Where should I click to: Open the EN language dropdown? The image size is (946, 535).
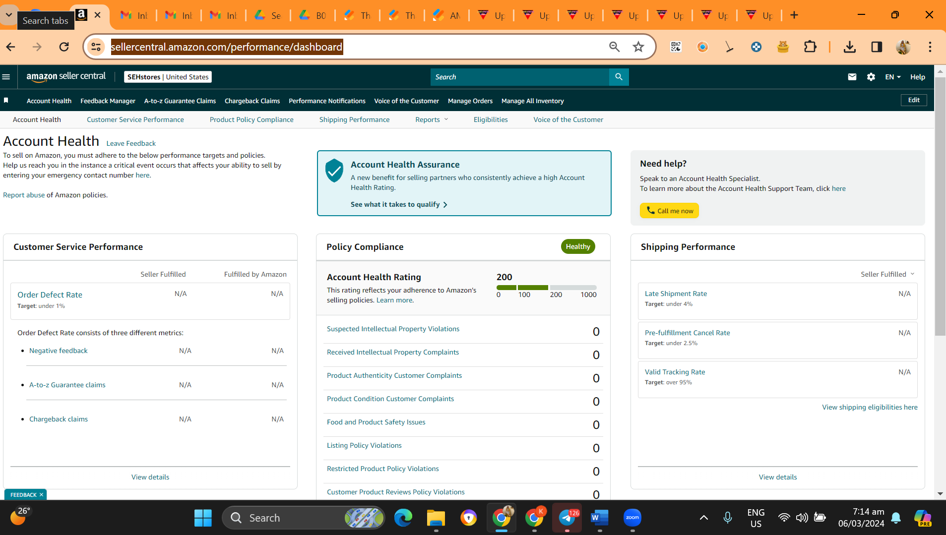tap(893, 77)
